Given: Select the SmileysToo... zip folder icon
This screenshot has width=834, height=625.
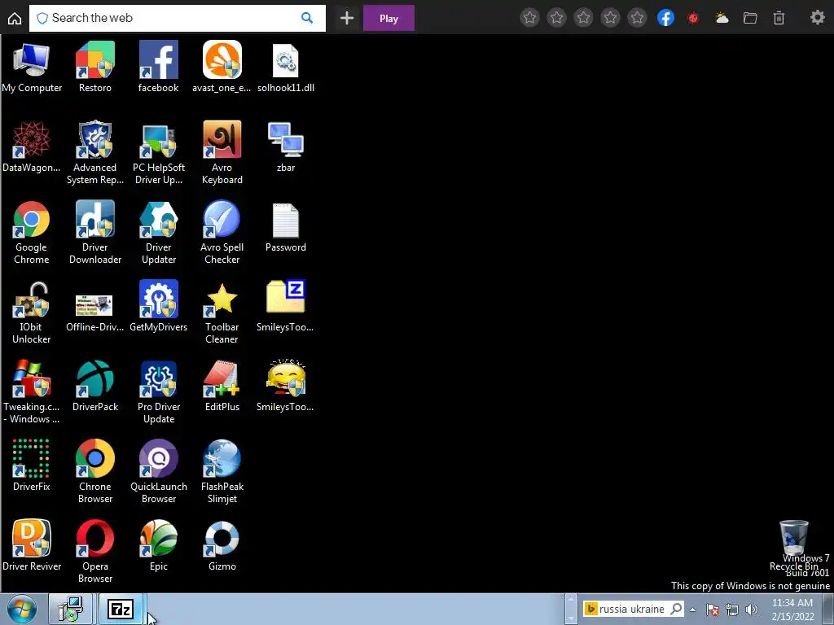Looking at the screenshot, I should click(286, 296).
